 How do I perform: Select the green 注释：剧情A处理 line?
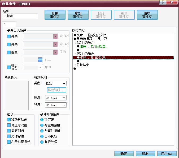[x=123, y=46]
